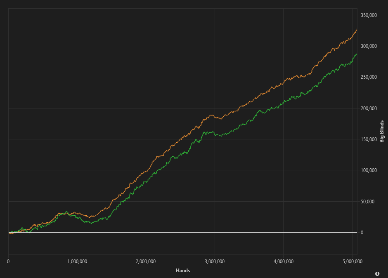Click the info icon below the chart
The image size is (388, 278).
(x=377, y=273)
